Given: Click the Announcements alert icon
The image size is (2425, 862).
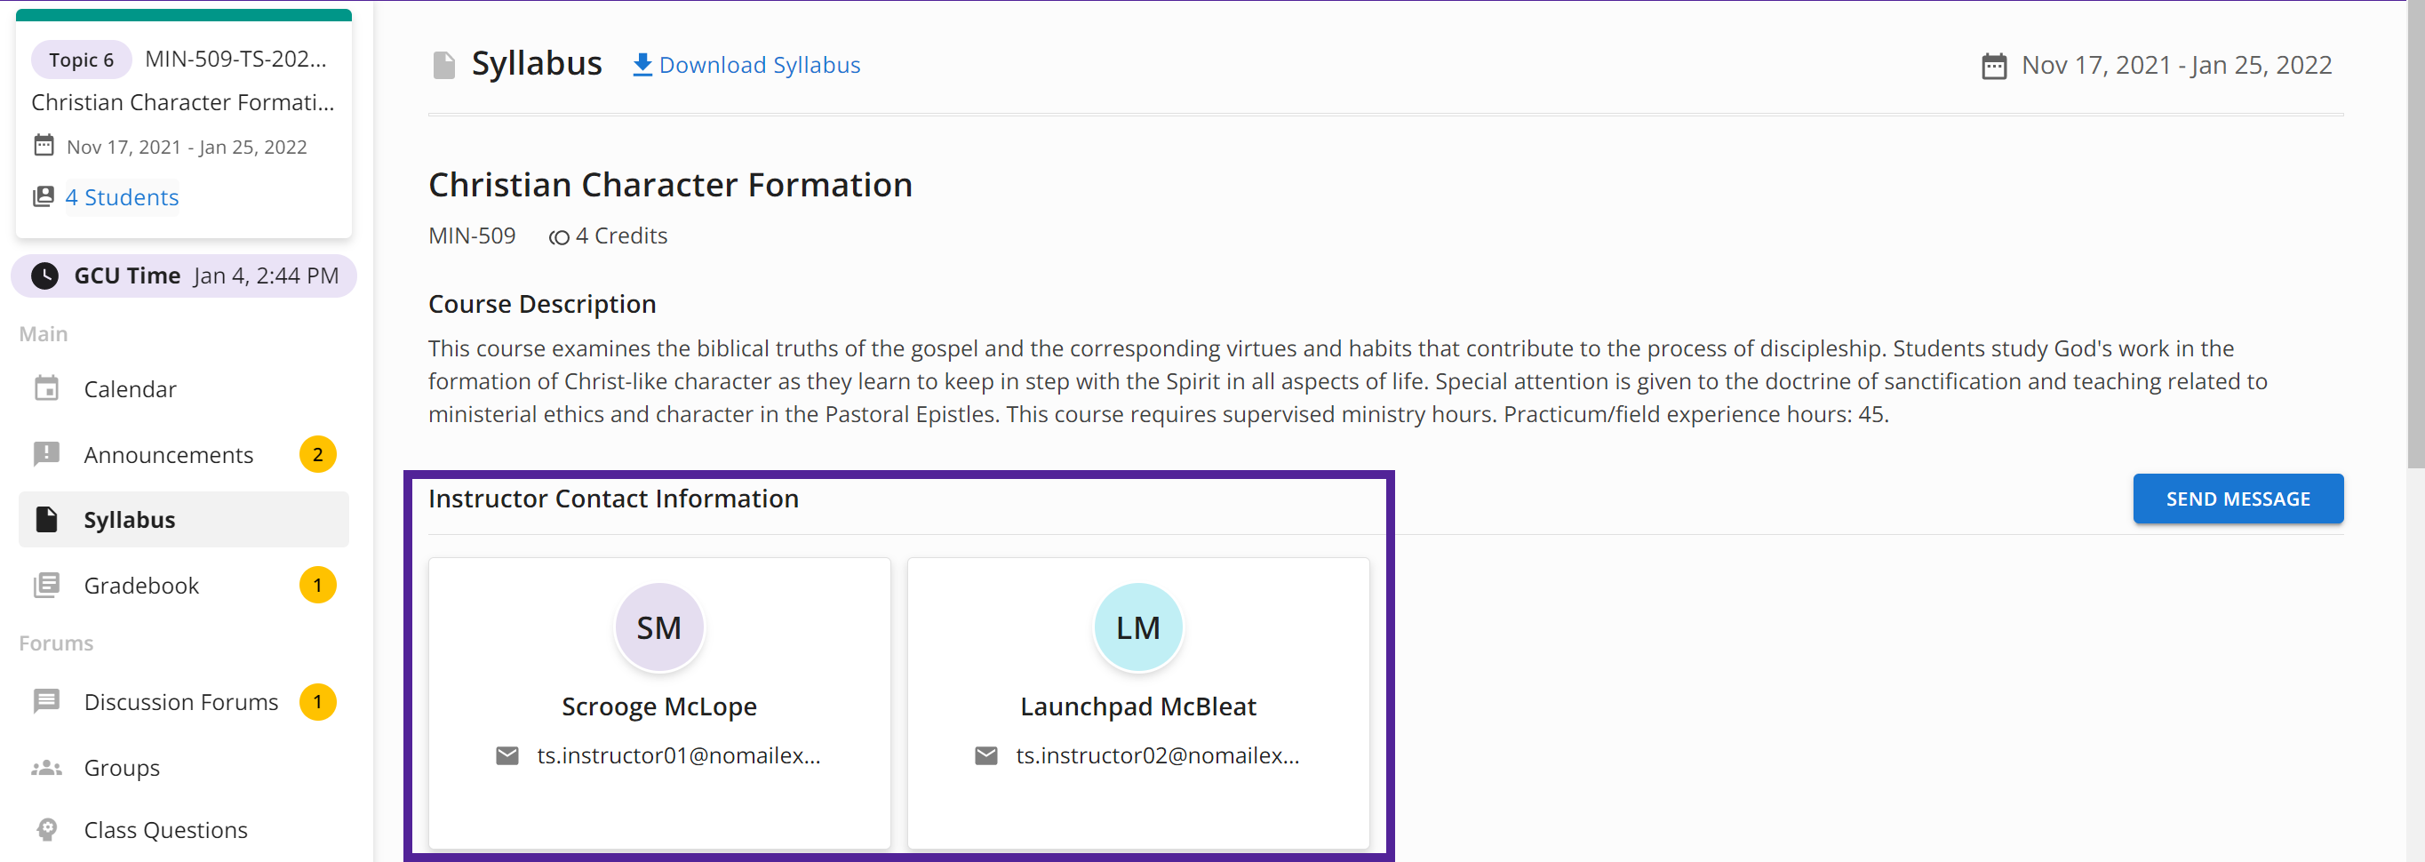Looking at the screenshot, I should click(x=46, y=453).
